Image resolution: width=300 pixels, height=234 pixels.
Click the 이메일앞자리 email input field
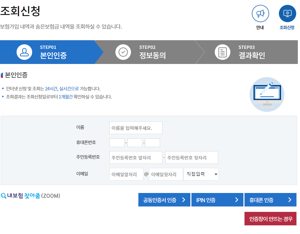click(126, 174)
